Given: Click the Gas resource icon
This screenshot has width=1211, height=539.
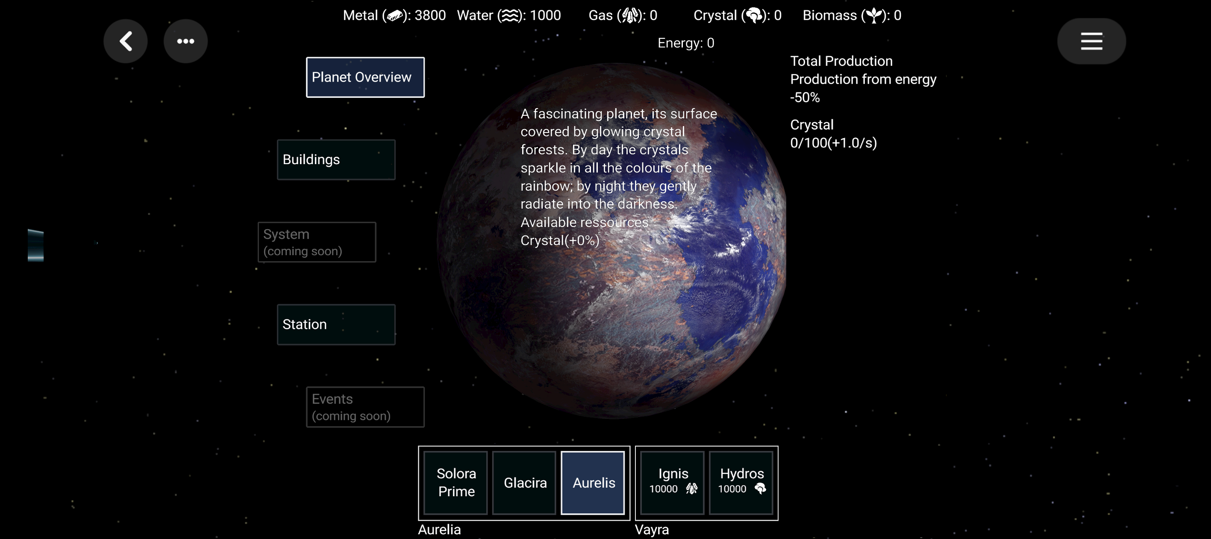Looking at the screenshot, I should pyautogui.click(x=630, y=15).
